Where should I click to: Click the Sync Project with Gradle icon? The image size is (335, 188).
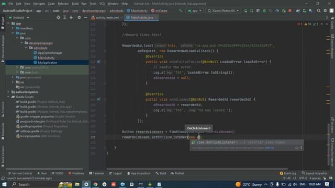coord(298,10)
